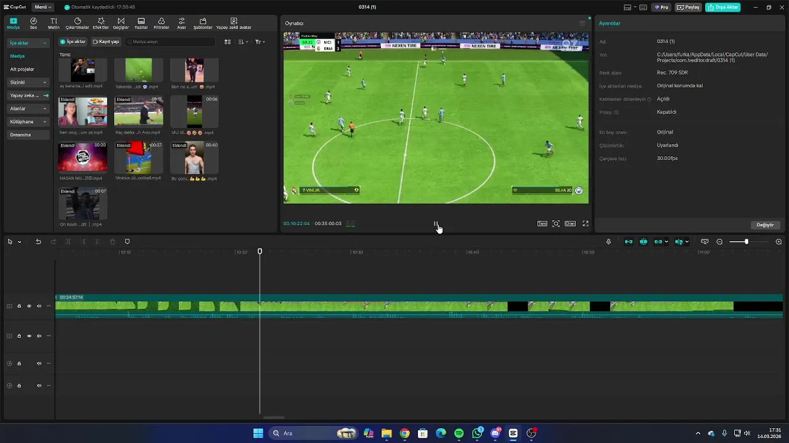Focus the Medya arayın search field
Screen dimensions: 789x443
[170, 42]
